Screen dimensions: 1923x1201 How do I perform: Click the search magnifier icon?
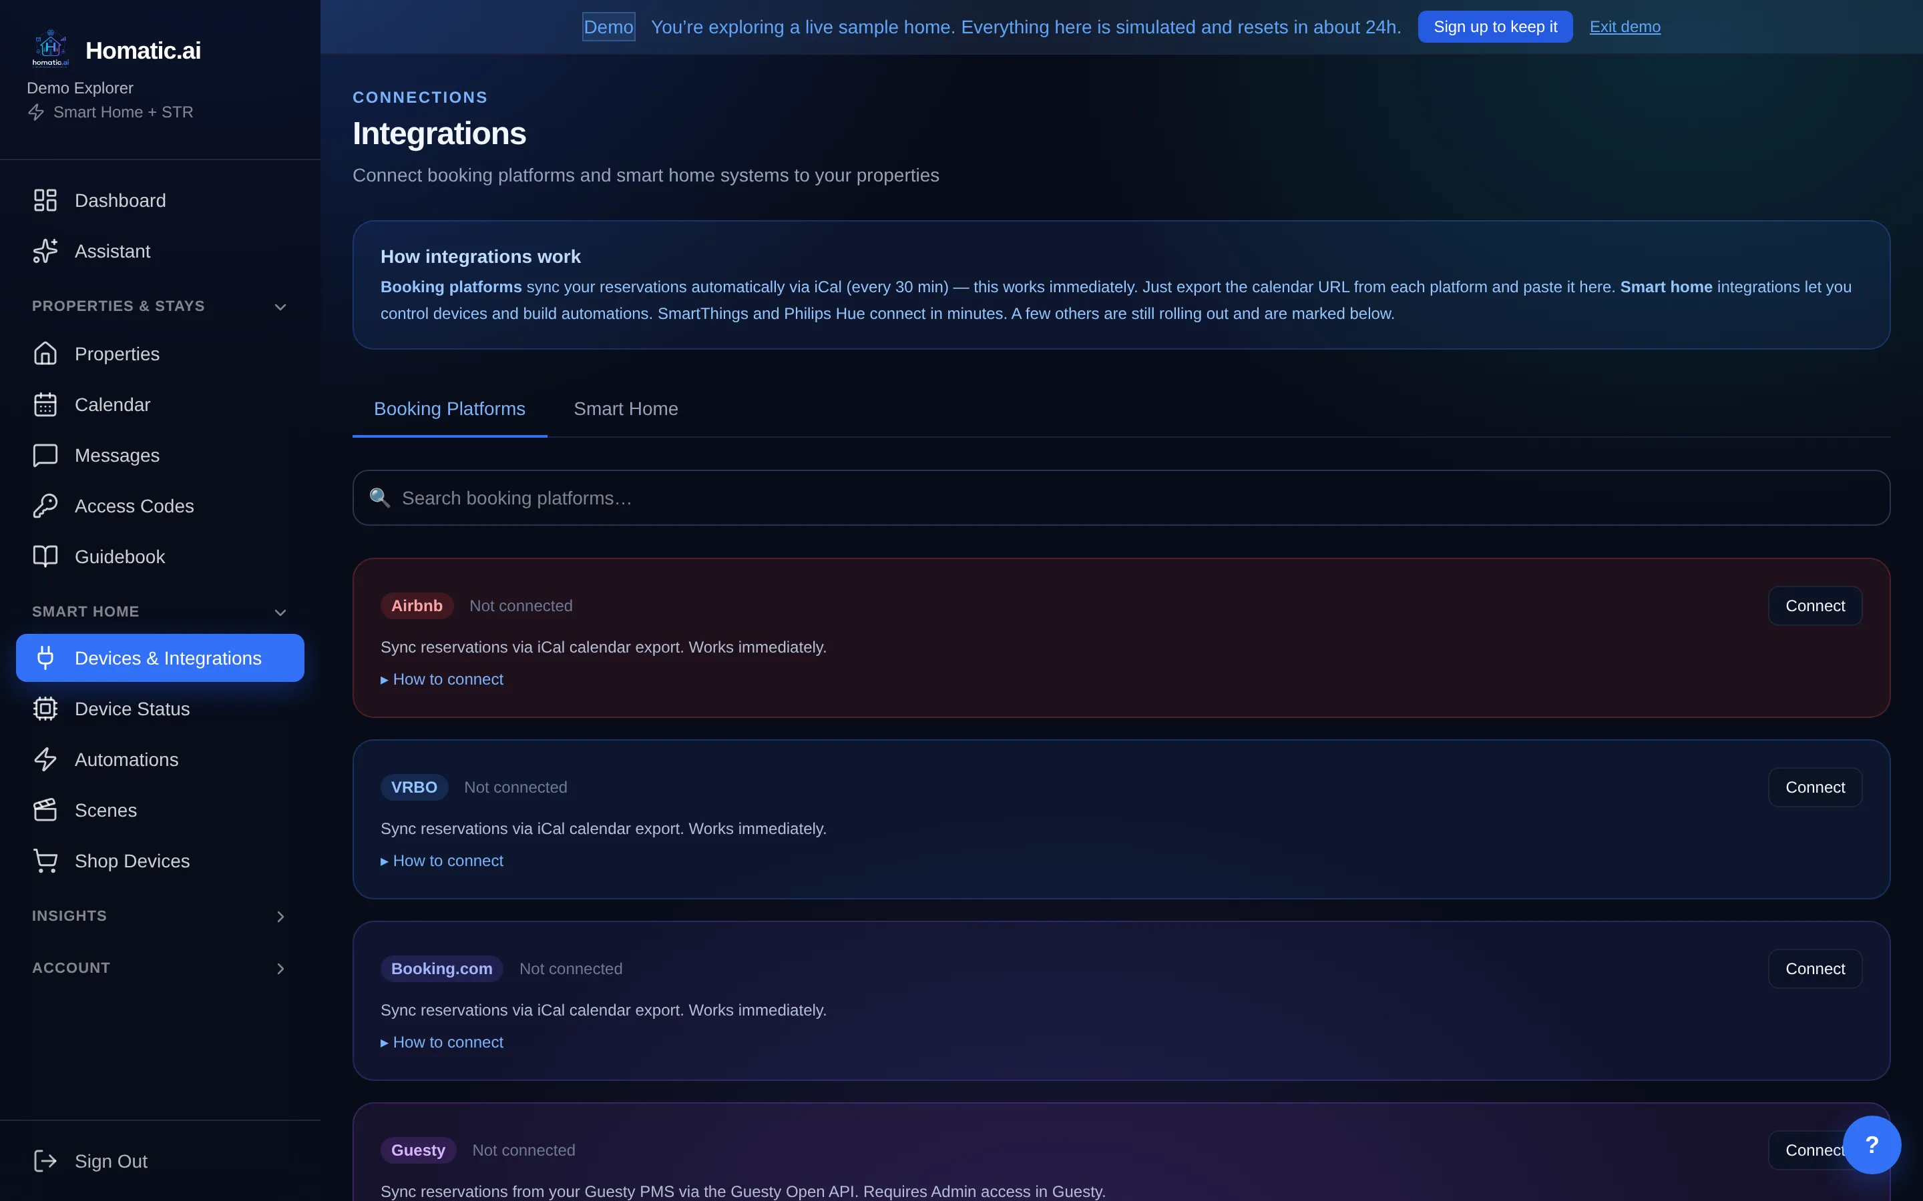(380, 498)
